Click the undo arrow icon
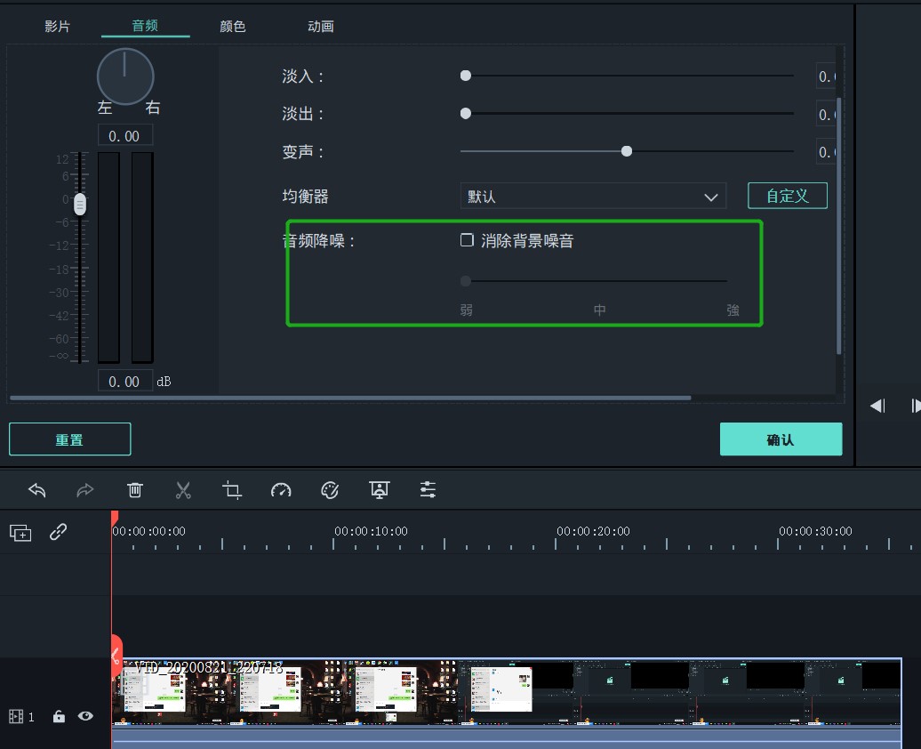Screen dimensions: 921x749 coord(37,490)
